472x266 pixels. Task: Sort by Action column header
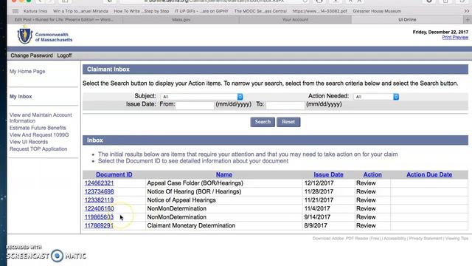(372, 174)
